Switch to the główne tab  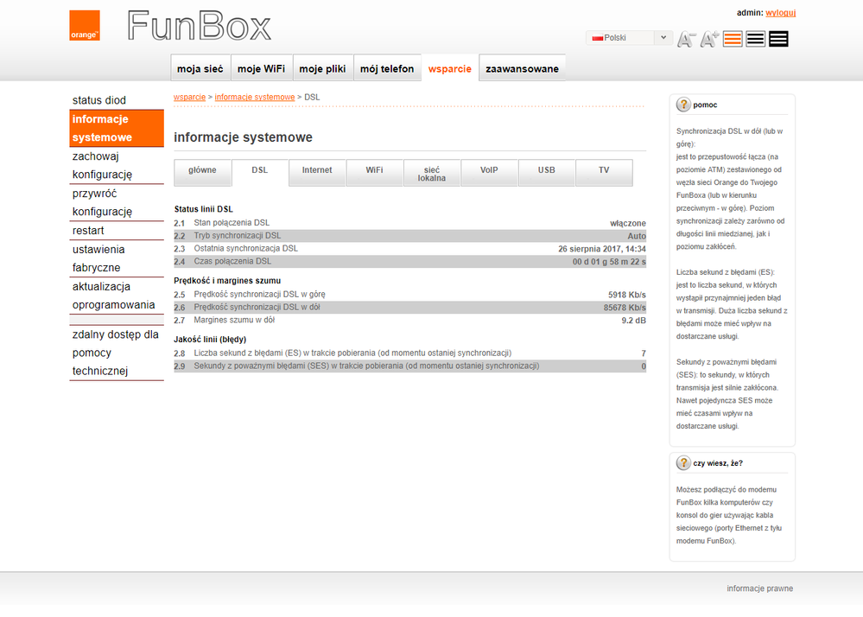tap(202, 171)
